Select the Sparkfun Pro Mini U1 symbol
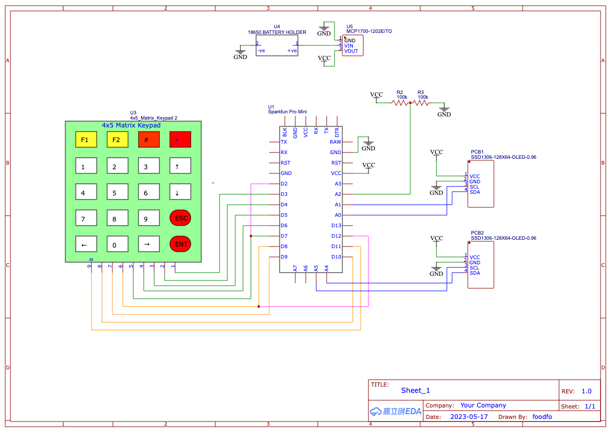The height and width of the screenshot is (432, 611). [x=310, y=199]
